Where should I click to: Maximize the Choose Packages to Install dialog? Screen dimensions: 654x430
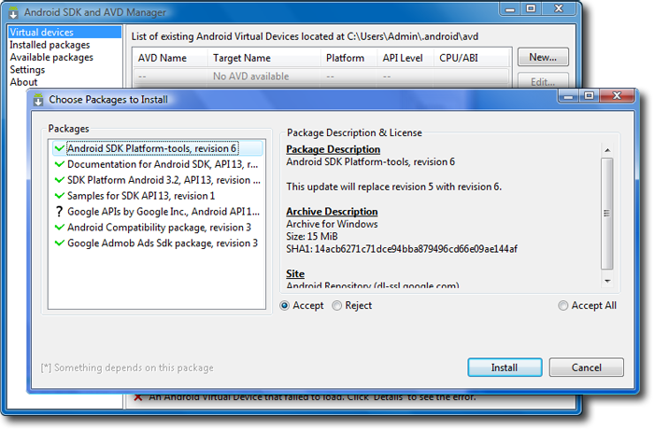click(x=589, y=95)
